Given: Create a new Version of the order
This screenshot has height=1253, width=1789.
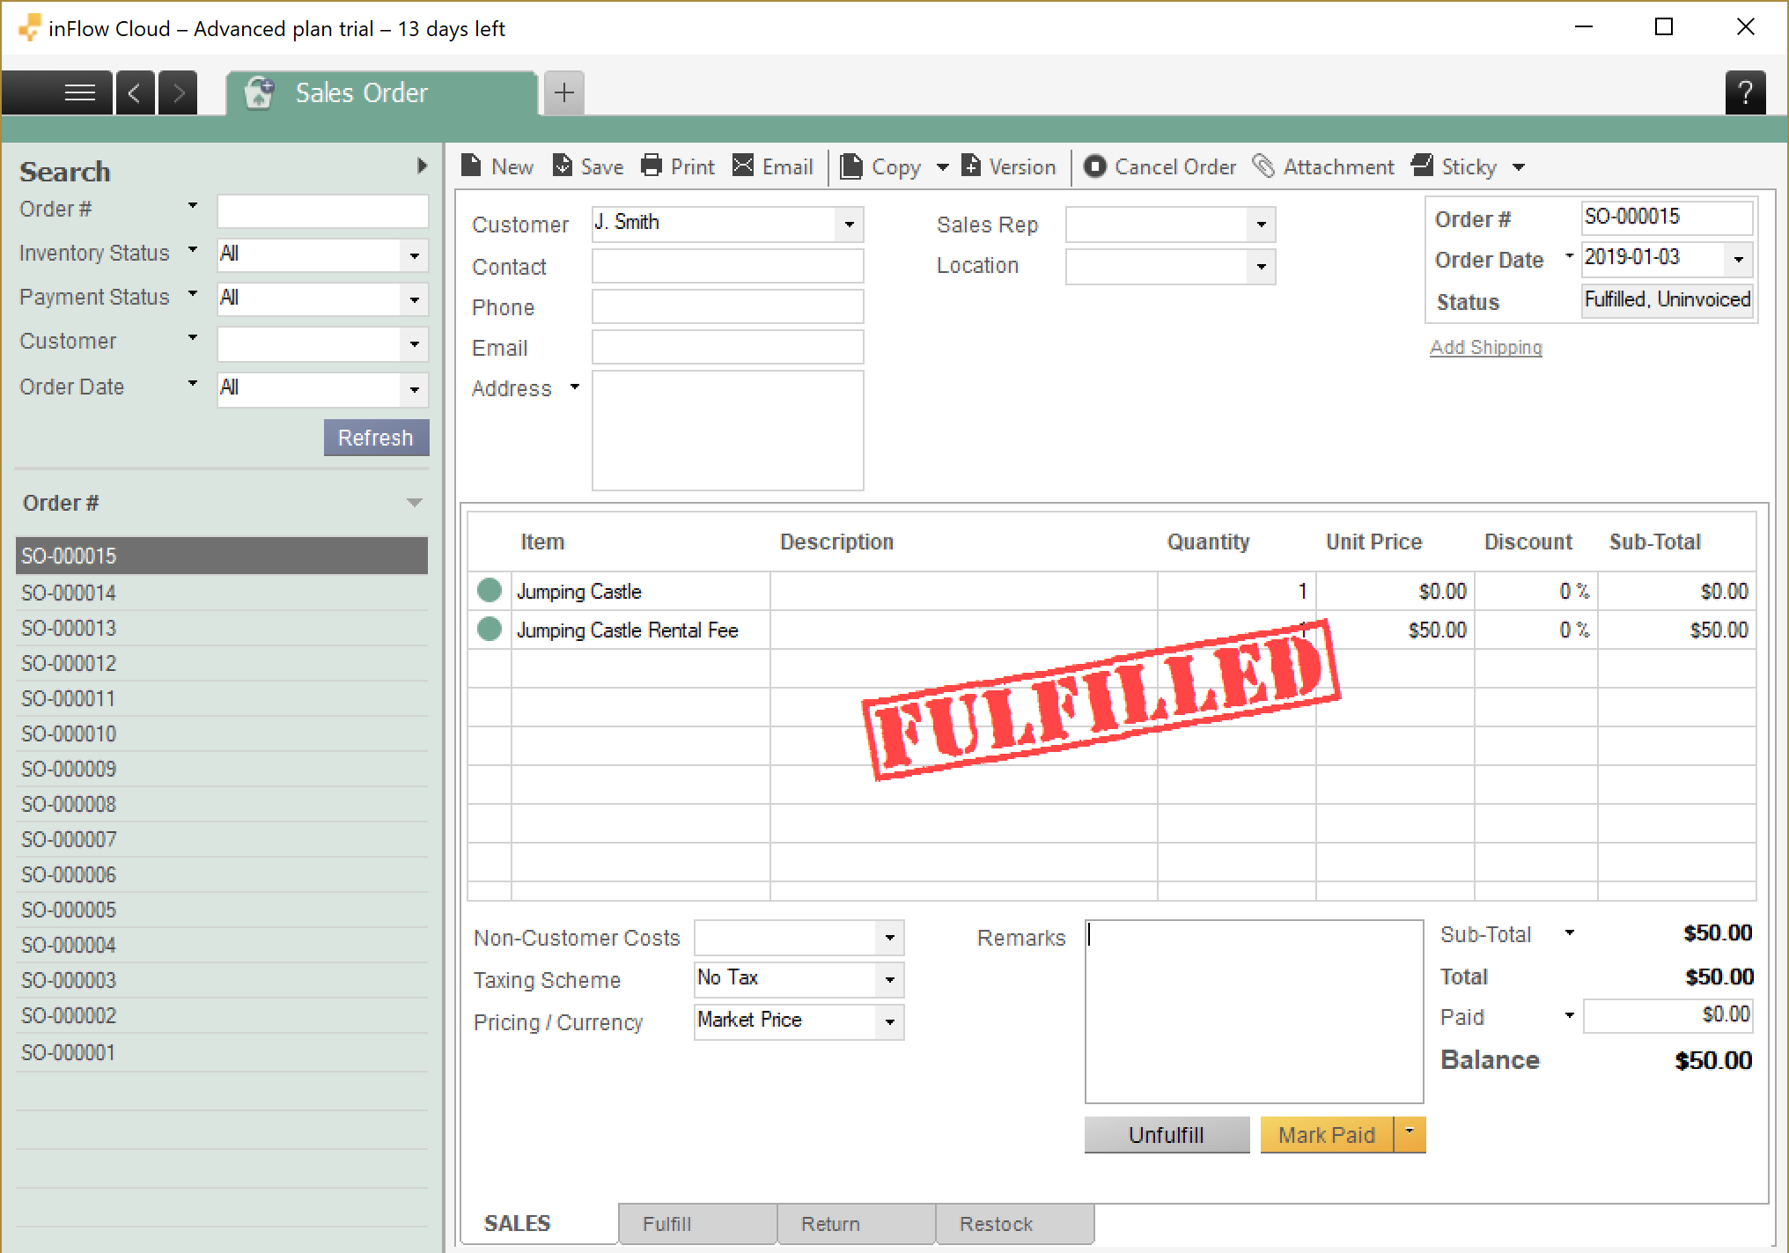Looking at the screenshot, I should point(1009,166).
